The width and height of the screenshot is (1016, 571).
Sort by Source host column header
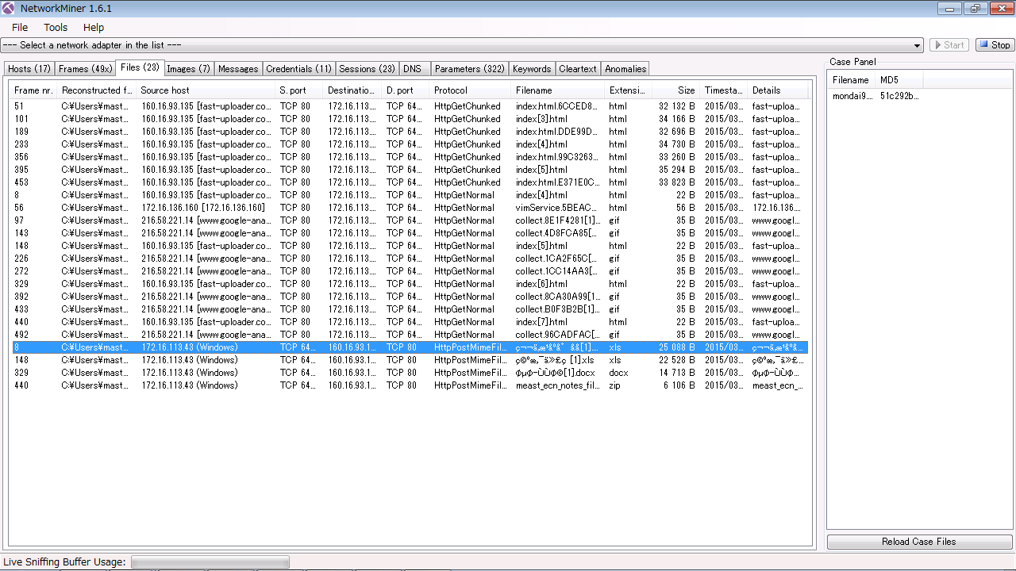tap(205, 90)
